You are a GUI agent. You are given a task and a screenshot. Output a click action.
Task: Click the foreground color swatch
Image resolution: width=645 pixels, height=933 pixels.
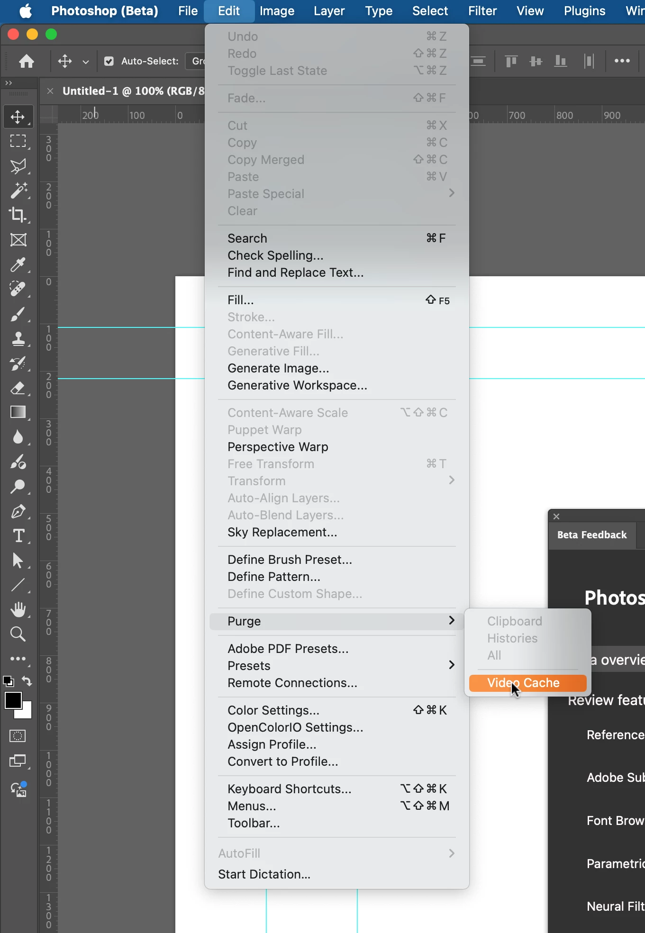click(12, 700)
